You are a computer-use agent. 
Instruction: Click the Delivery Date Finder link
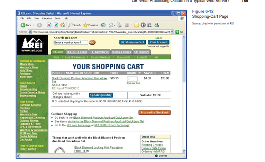click(154, 148)
